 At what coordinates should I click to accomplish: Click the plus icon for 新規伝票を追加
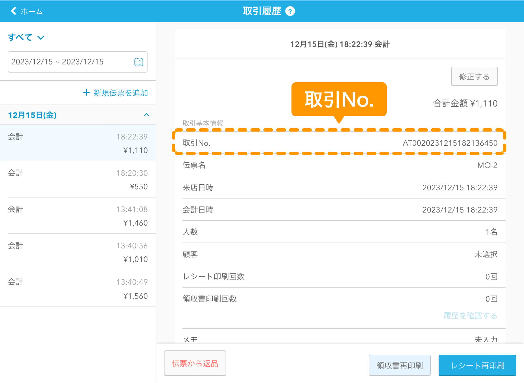tap(86, 93)
